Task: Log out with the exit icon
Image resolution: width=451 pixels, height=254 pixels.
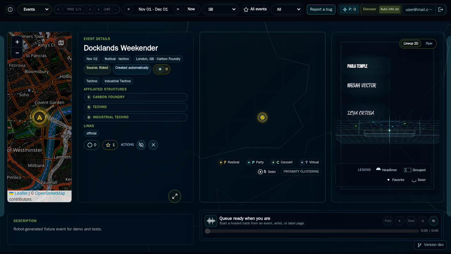Action: pyautogui.click(x=441, y=10)
